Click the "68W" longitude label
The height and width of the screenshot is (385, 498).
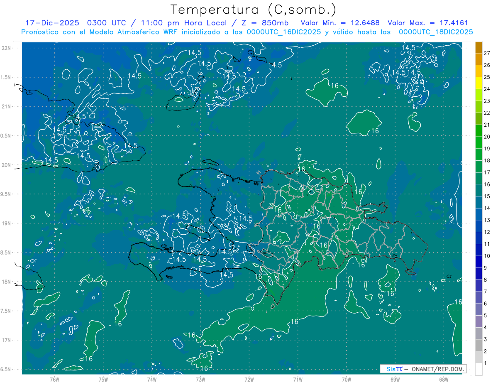[x=444, y=379]
